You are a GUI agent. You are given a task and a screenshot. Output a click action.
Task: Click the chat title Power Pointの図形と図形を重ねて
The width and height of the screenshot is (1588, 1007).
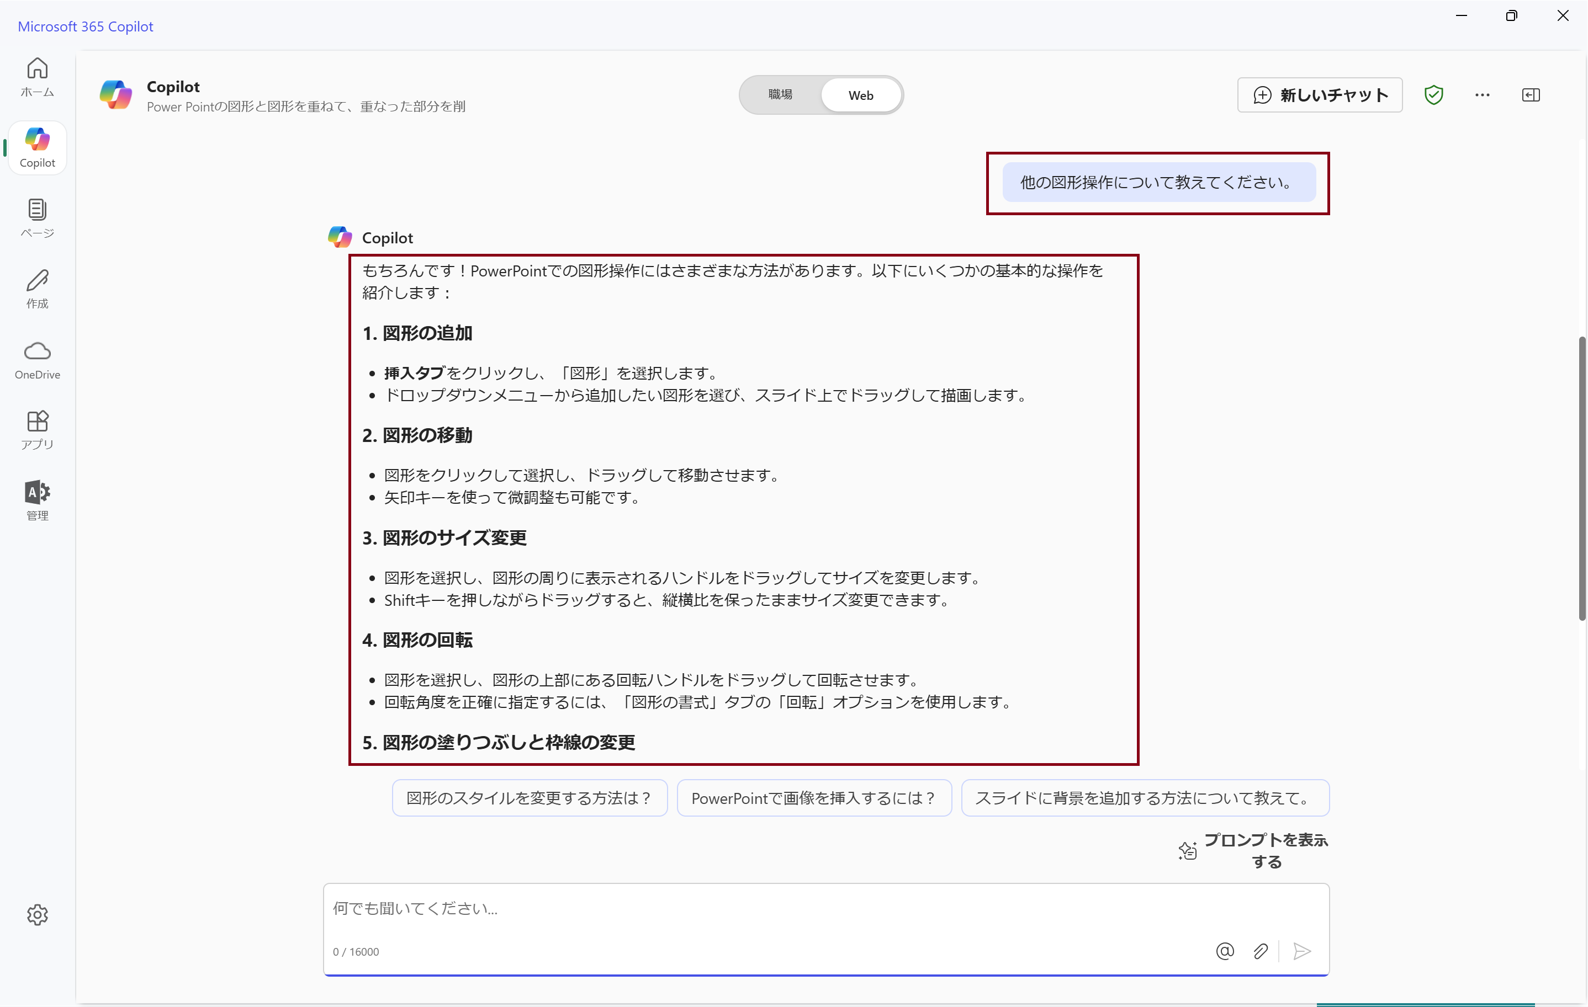(306, 106)
